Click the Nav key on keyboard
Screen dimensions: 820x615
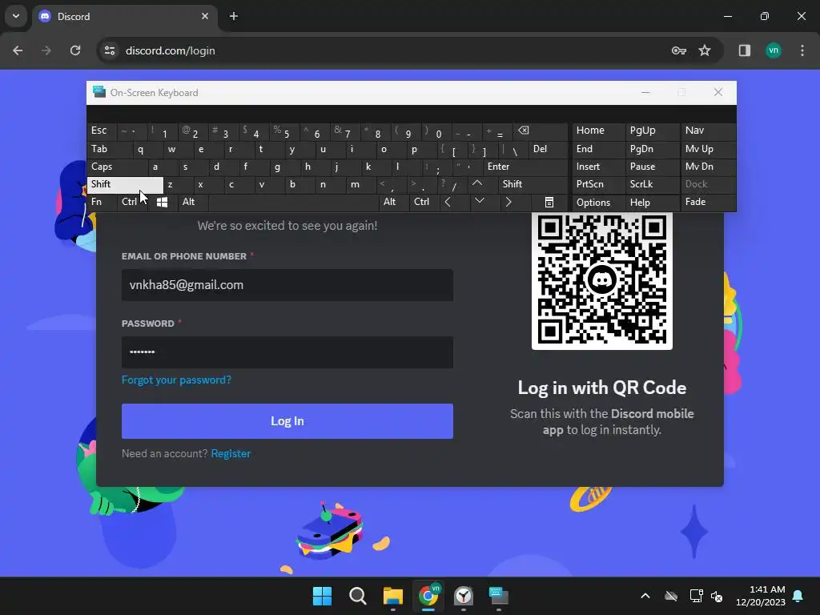tap(708, 131)
